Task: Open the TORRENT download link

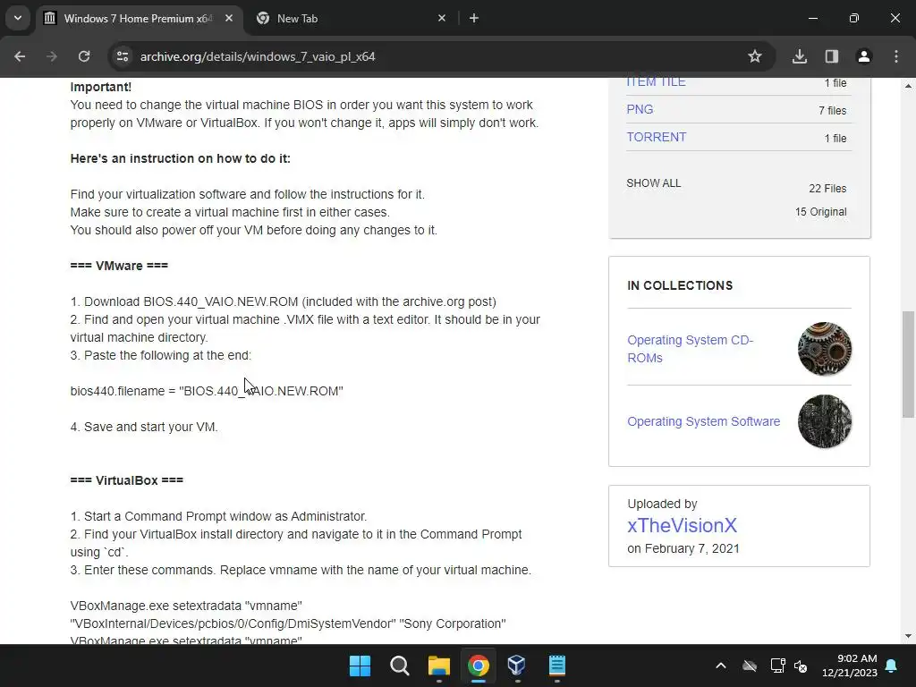Action: tap(656, 137)
